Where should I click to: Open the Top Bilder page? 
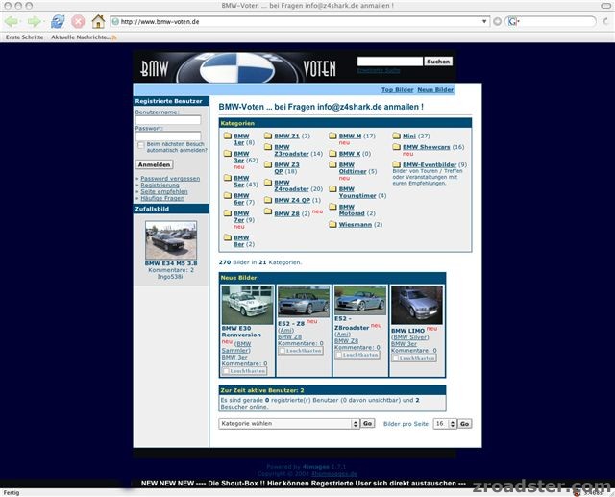(x=397, y=89)
